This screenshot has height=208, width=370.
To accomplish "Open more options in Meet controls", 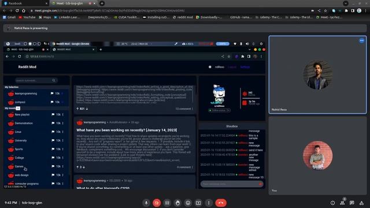I will pos(209,203).
